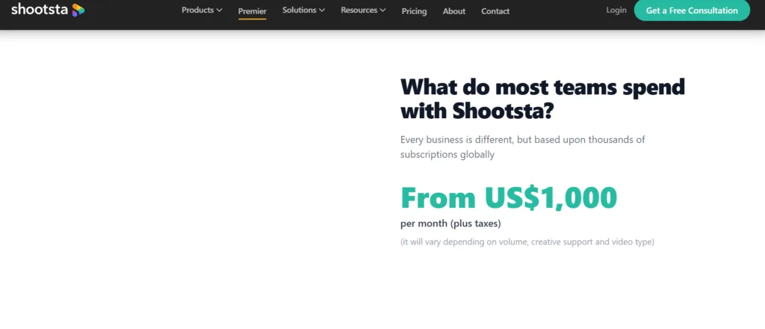Image resolution: width=765 pixels, height=329 pixels.
Task: Open the Pricing page
Action: tap(414, 11)
